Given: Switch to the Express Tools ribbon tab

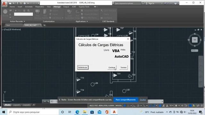Looking at the screenshot, I should [x=84, y=7].
